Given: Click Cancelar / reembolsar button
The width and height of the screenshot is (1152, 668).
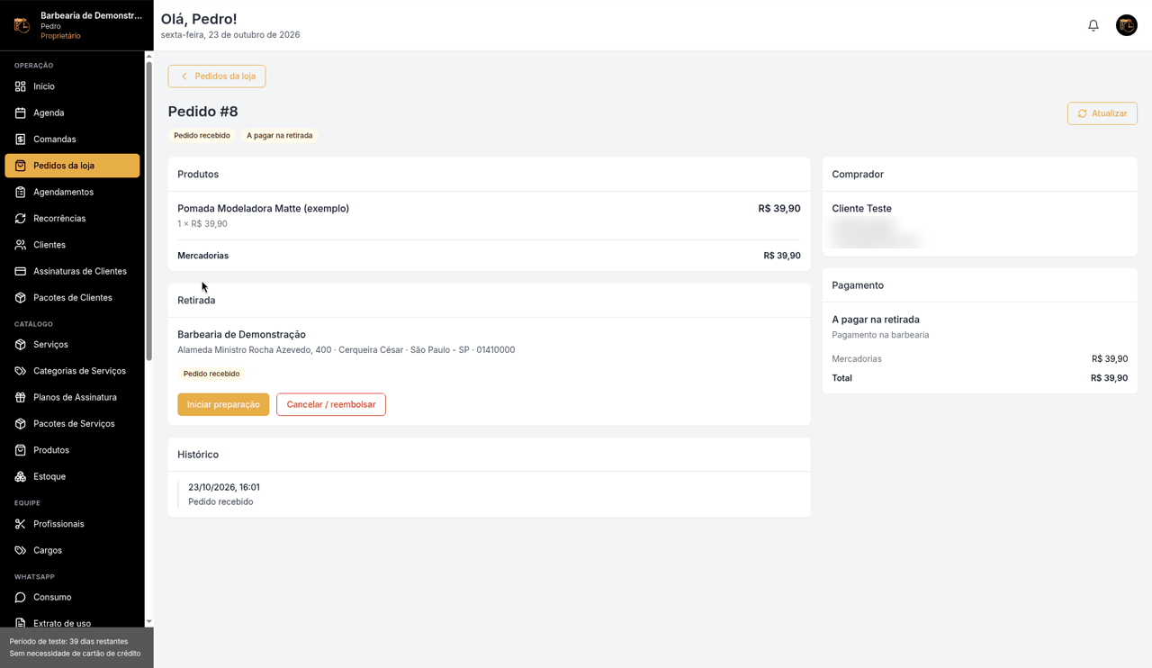Looking at the screenshot, I should click(x=331, y=404).
